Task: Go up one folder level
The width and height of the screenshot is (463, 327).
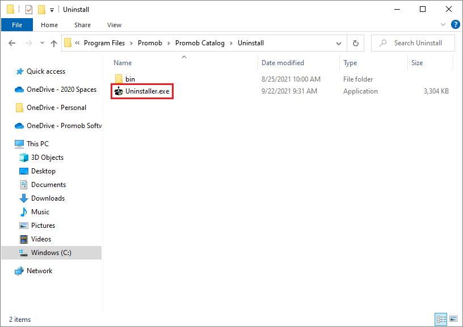Action: pyautogui.click(x=54, y=43)
